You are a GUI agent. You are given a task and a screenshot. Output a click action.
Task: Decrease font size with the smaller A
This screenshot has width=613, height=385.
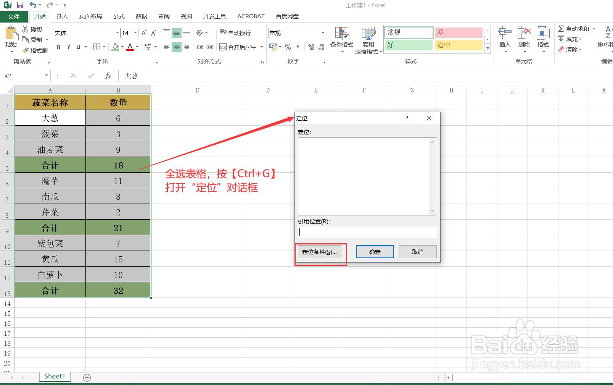(x=153, y=33)
